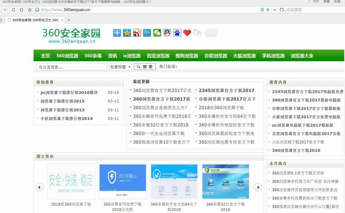The width and height of the screenshot is (345, 213).
Task: Expand the address bar dropdown arrow
Action: [x=275, y=9]
